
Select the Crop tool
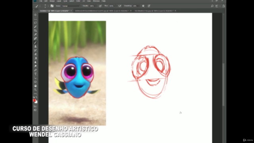[x=35, y=31]
